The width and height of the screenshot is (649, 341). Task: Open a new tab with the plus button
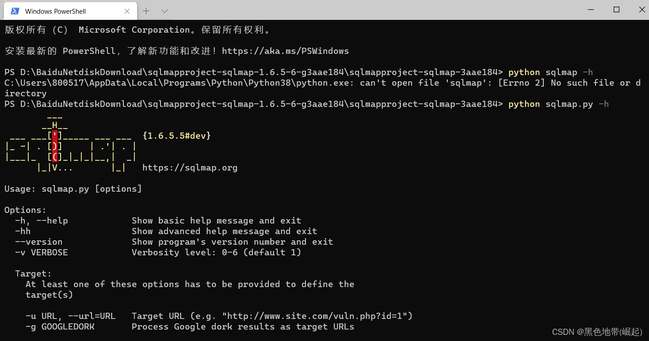click(x=146, y=11)
